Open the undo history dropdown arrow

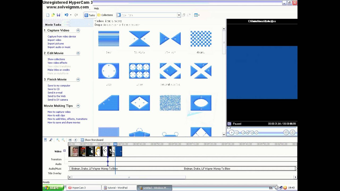point(71,15)
